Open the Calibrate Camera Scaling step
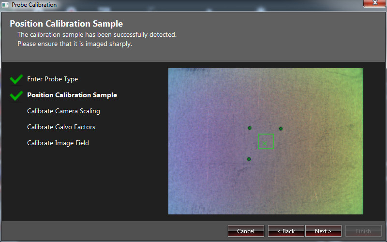This screenshot has height=242, width=387. [x=63, y=111]
